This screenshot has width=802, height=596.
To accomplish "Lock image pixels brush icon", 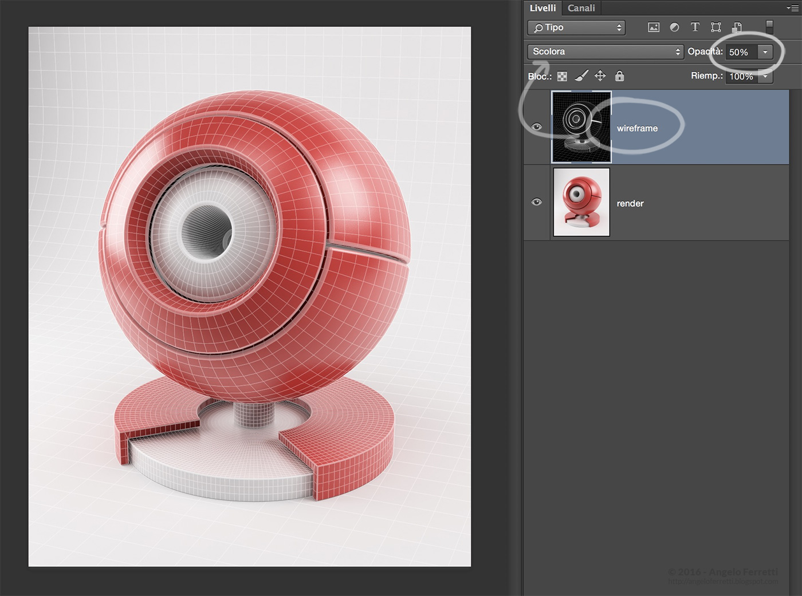I will coord(581,76).
